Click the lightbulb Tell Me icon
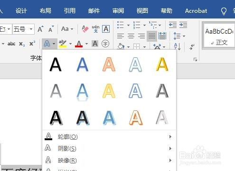This screenshot has width=235, height=171. (x=224, y=11)
